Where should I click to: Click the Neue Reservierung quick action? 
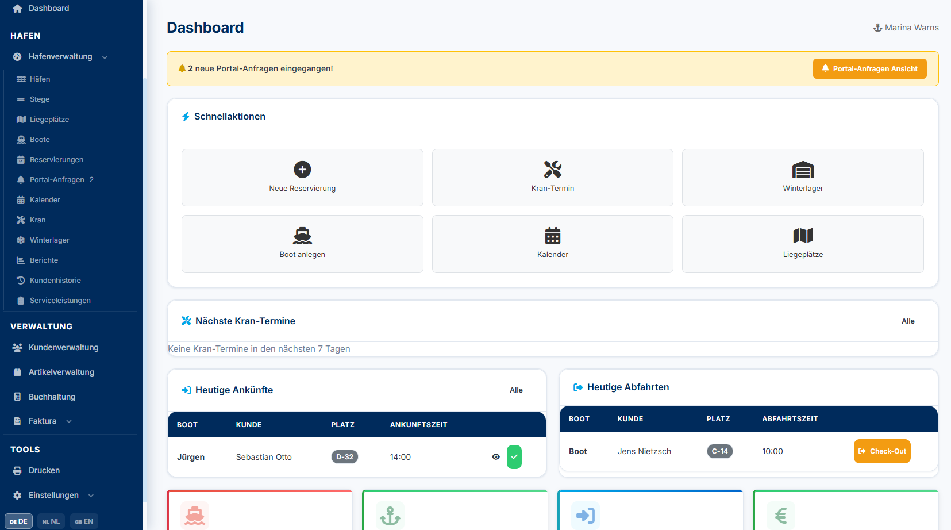[x=302, y=178]
